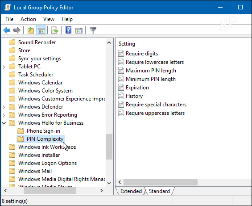Open the Help menu

[67, 19]
